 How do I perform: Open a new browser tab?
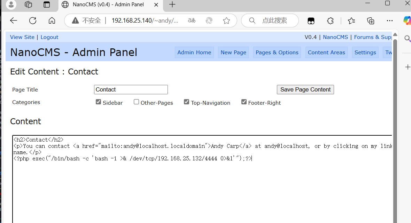[172, 5]
